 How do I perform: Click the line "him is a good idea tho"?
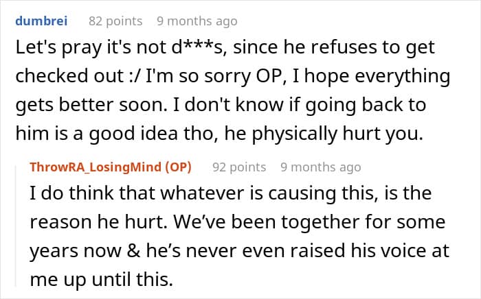click(x=219, y=134)
